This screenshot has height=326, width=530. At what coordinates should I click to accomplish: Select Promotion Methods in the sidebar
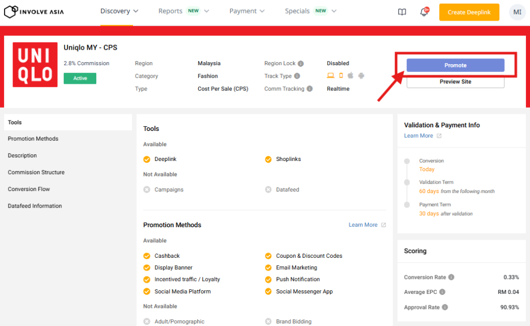click(x=33, y=139)
